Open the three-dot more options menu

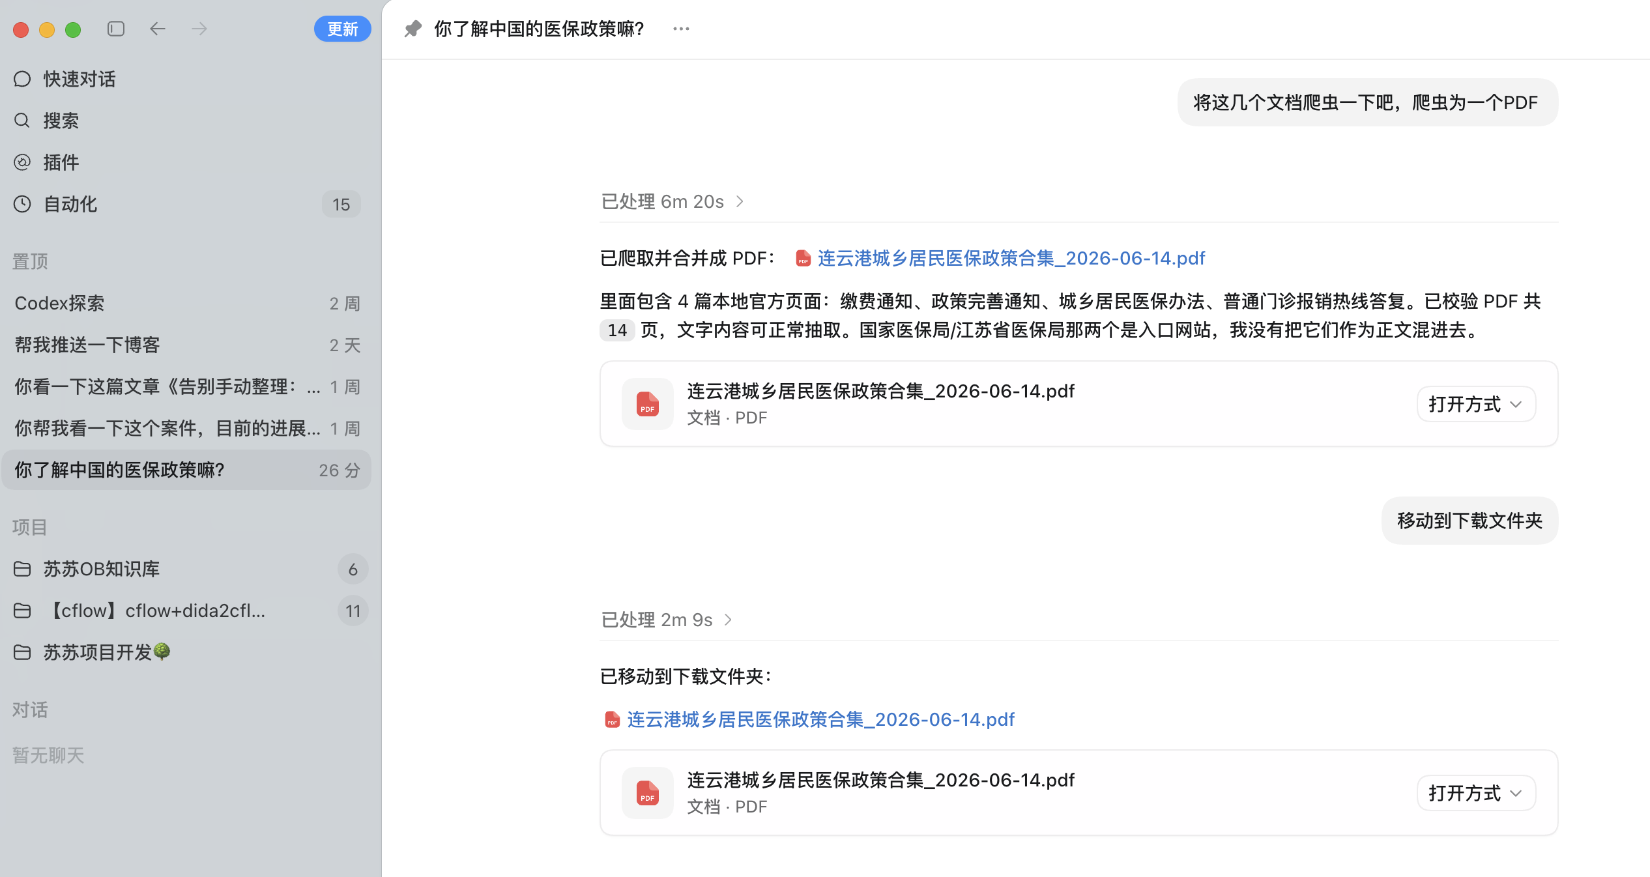(x=681, y=29)
